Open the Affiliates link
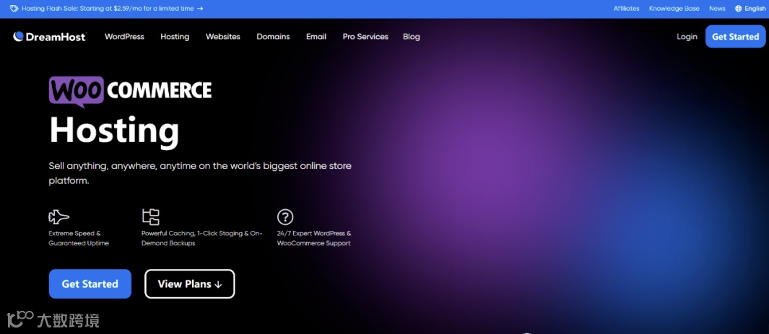The height and width of the screenshot is (334, 769). [626, 9]
